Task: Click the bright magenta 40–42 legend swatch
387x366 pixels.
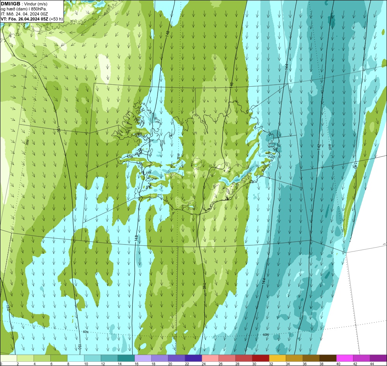Action: (344, 358)
